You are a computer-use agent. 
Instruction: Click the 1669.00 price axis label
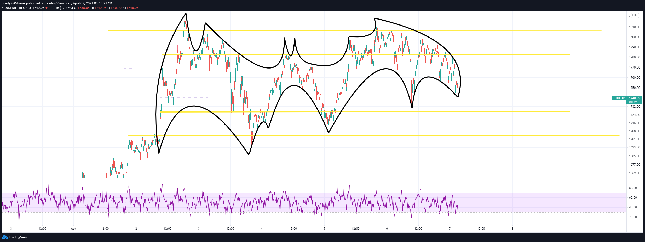coord(635,173)
